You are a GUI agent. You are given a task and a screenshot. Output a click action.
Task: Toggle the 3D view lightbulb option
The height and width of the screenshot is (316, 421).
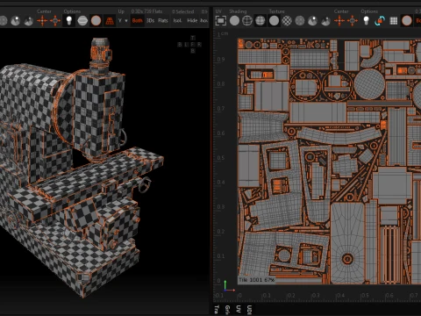point(69,21)
